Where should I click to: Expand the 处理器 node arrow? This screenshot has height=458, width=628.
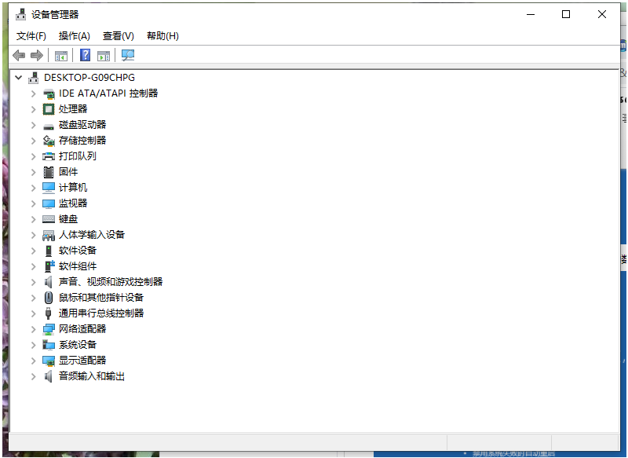pos(33,109)
